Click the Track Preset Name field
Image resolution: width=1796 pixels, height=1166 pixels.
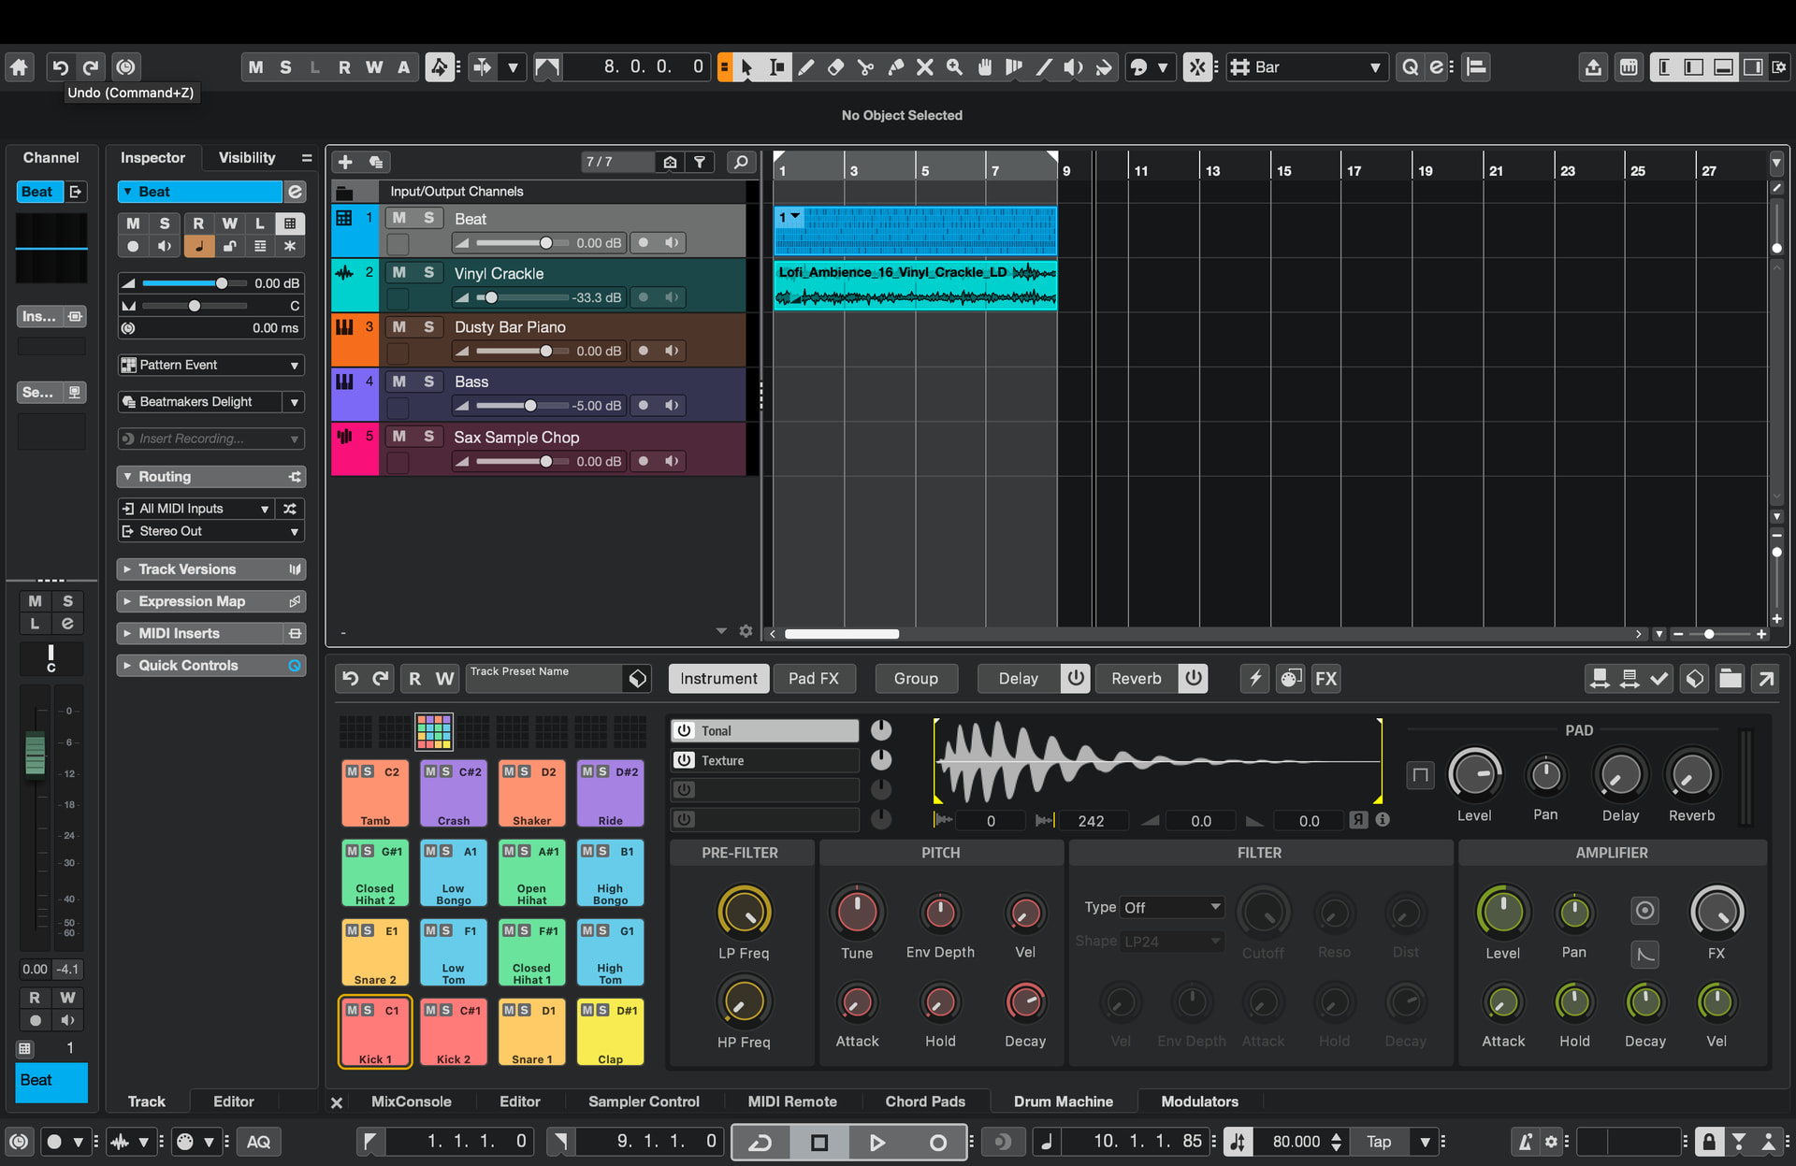pyautogui.click(x=544, y=679)
